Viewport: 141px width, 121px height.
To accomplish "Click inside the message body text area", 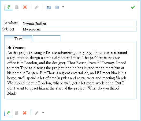I will point(70,70).
